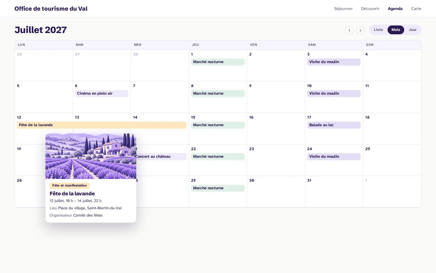Select the Mois view
Viewport: 436px width, 273px height.
click(396, 30)
